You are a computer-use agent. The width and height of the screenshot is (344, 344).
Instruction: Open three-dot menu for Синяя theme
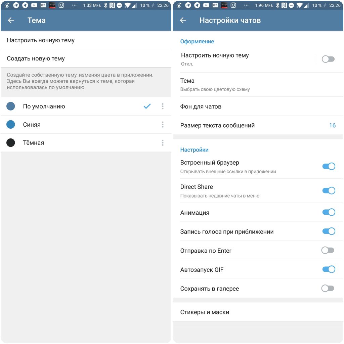163,124
